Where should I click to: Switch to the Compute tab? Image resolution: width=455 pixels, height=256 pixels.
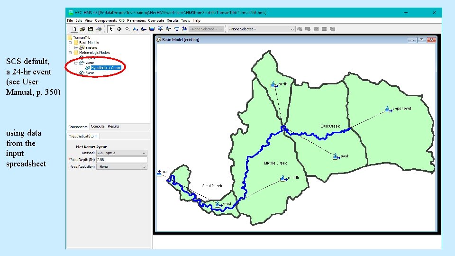pyautogui.click(x=98, y=127)
